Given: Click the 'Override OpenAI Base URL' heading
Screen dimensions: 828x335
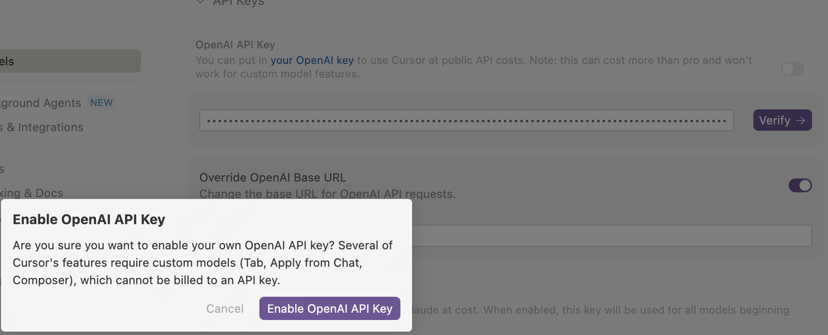Looking at the screenshot, I should (x=272, y=177).
